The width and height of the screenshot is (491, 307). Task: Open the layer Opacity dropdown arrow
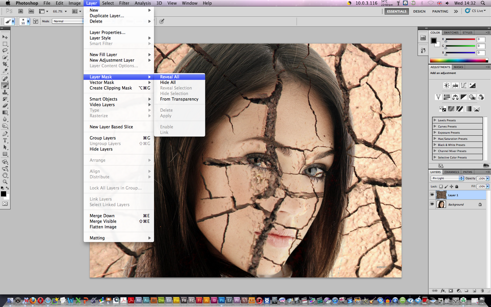coord(487,178)
